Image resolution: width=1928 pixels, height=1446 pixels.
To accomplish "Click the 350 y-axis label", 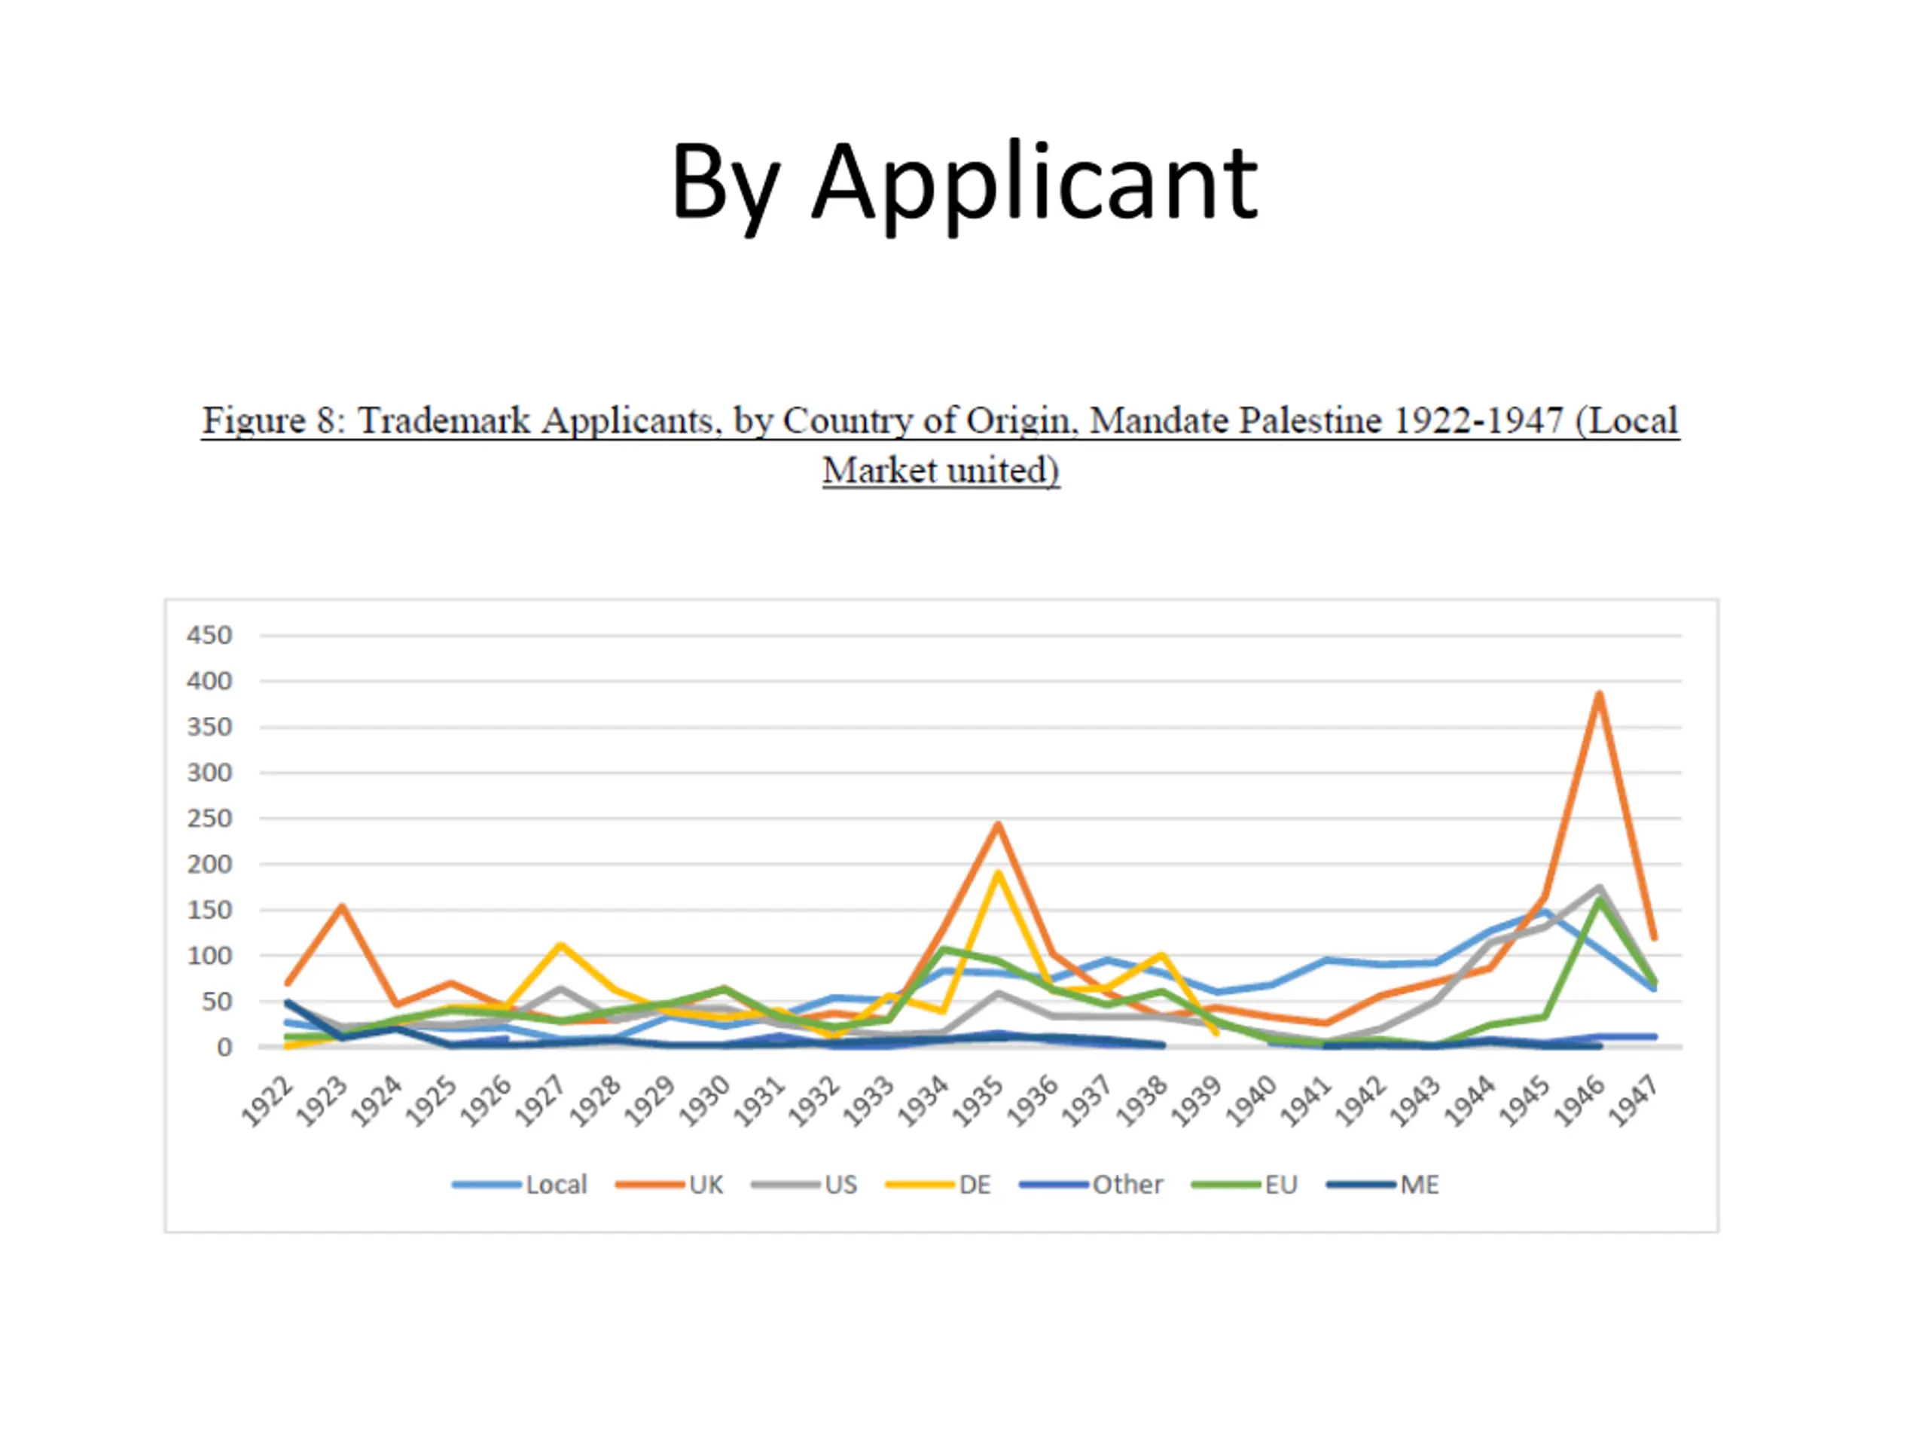I will click(209, 727).
